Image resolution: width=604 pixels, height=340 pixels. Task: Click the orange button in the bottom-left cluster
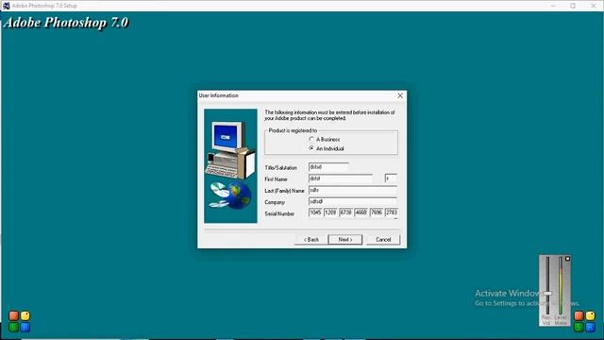(x=14, y=316)
